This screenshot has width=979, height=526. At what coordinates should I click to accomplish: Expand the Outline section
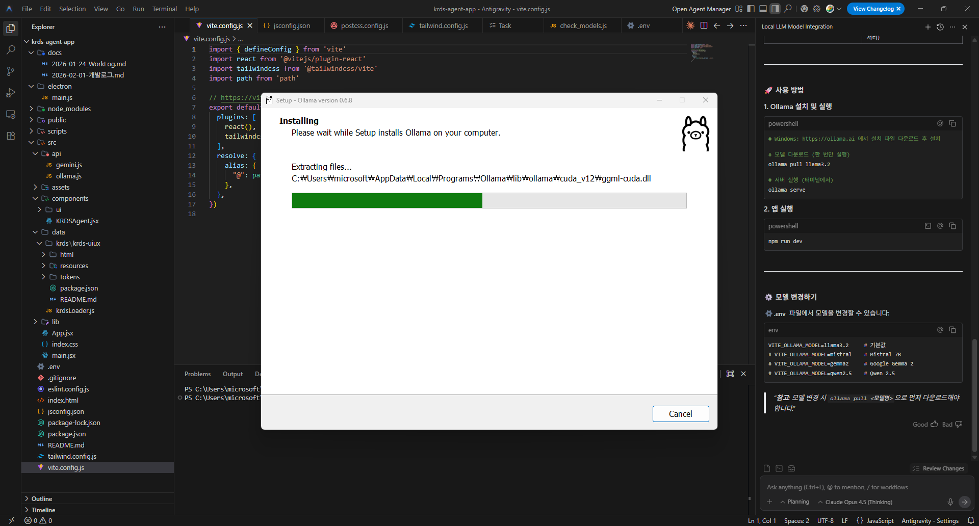click(42, 498)
